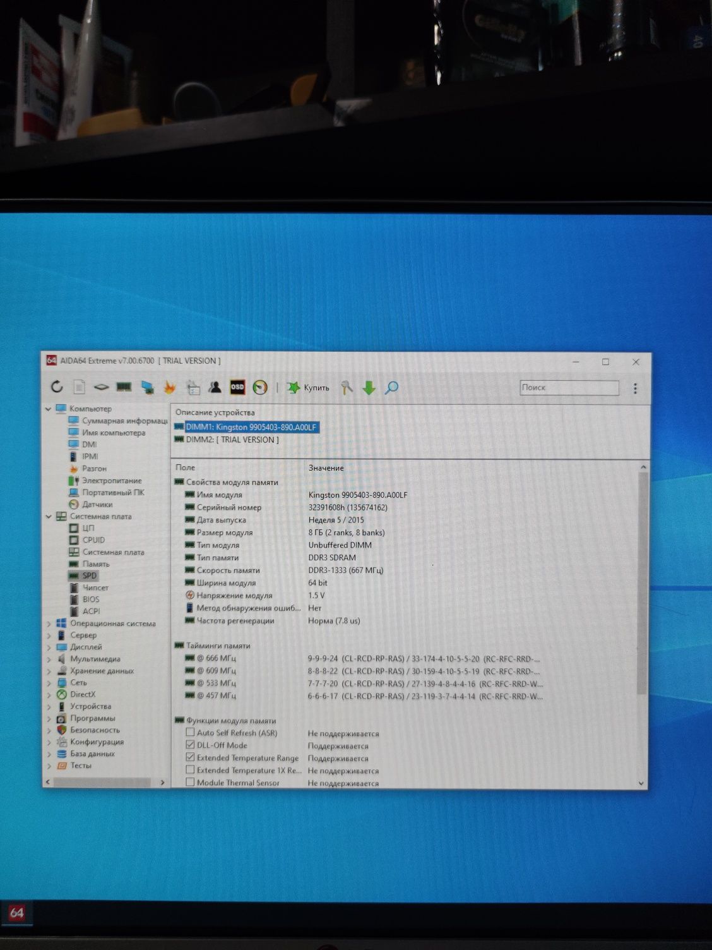Open the Датчики tree item

(x=97, y=504)
